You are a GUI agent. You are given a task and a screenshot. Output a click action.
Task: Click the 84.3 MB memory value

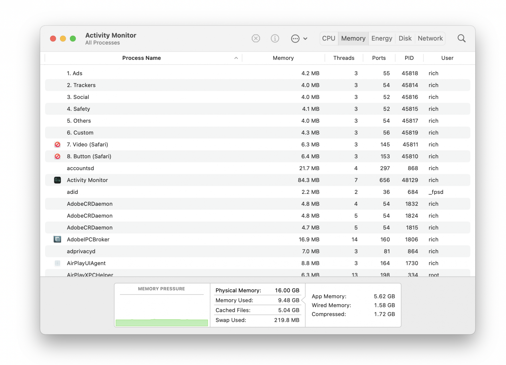(308, 180)
